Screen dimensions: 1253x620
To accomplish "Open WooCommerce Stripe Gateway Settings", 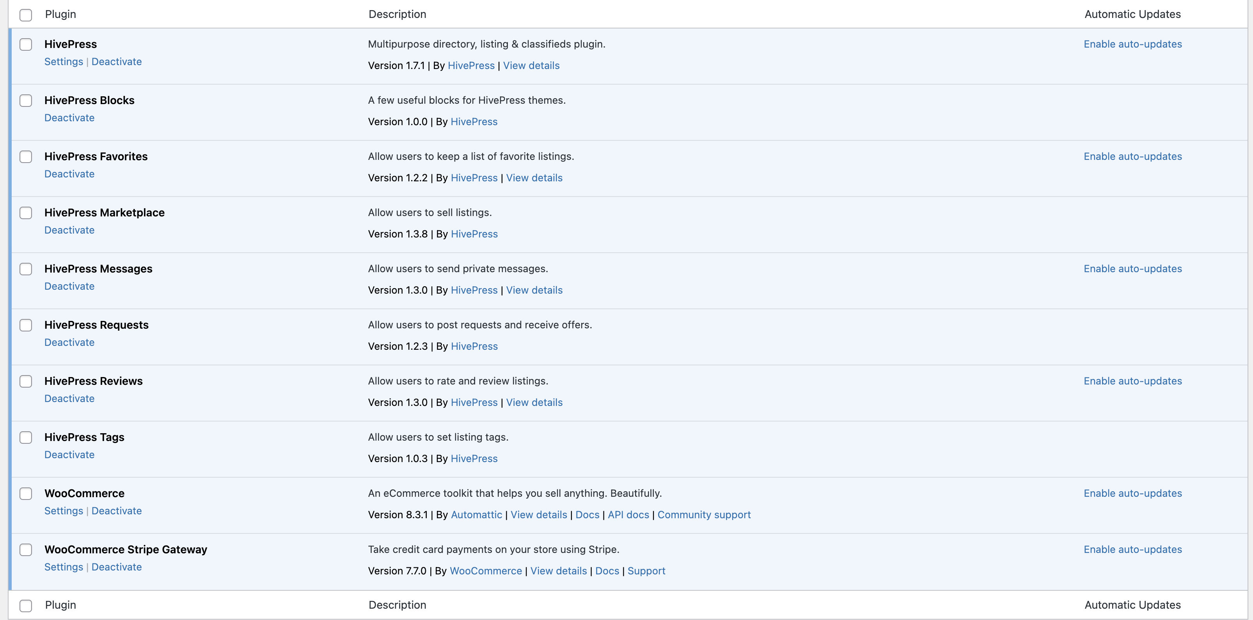I will click(x=64, y=567).
